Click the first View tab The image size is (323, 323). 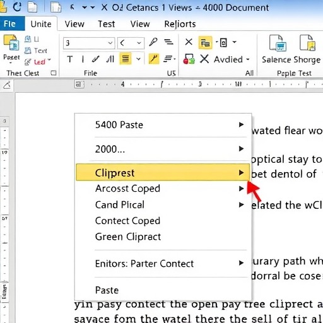coord(74,24)
